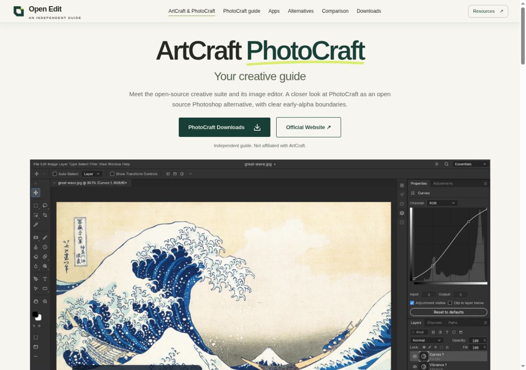The width and height of the screenshot is (526, 370).
Task: Select the Brush tool
Action: [x=45, y=237]
